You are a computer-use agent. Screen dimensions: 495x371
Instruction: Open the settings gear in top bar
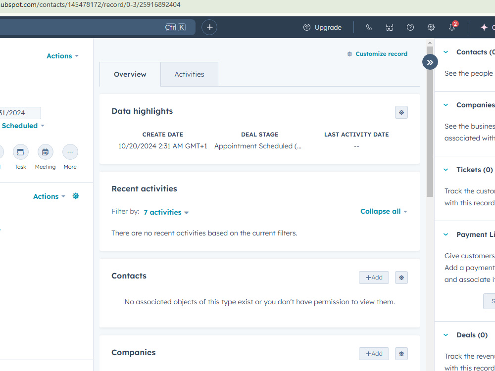[x=431, y=27]
